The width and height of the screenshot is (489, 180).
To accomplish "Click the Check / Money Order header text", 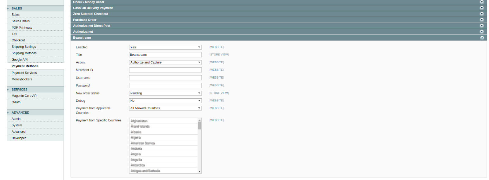I will point(89,2).
